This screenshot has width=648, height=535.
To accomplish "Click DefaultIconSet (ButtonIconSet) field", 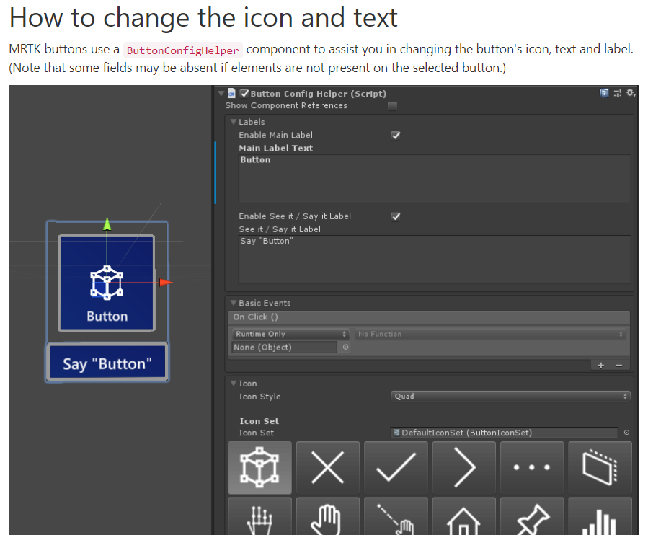I will pos(504,433).
